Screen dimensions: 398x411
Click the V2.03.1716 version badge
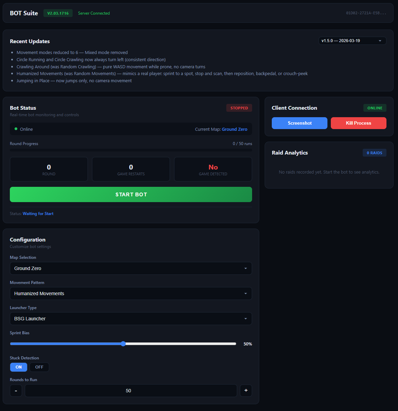tap(58, 13)
